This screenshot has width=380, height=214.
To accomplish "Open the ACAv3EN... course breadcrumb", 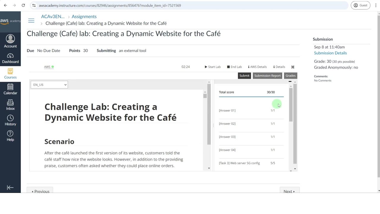I will pyautogui.click(x=53, y=17).
